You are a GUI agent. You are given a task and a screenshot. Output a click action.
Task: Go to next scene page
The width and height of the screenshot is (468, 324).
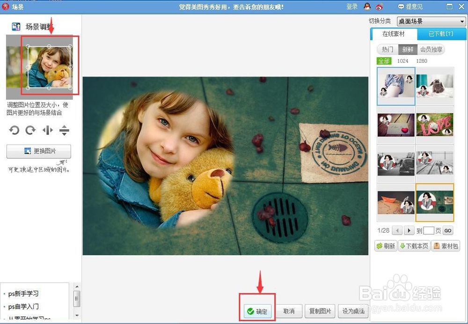pyautogui.click(x=409, y=230)
